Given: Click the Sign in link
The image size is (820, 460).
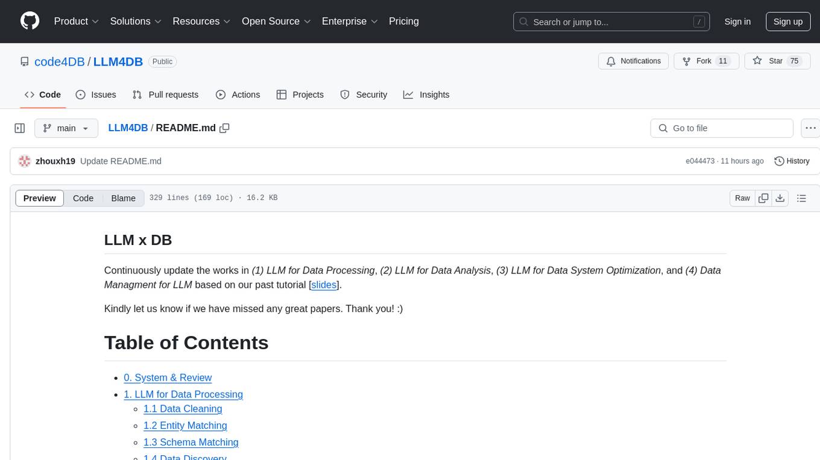Looking at the screenshot, I should (737, 22).
